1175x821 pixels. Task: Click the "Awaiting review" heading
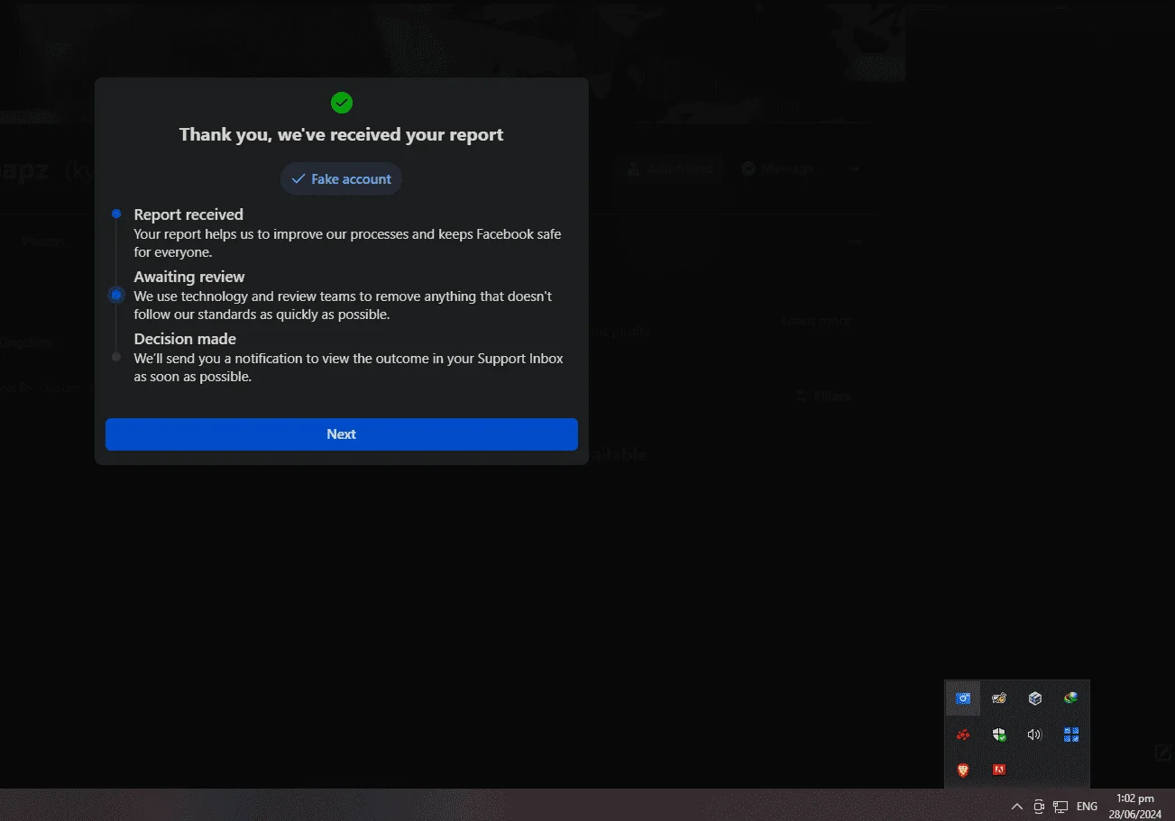(x=189, y=277)
